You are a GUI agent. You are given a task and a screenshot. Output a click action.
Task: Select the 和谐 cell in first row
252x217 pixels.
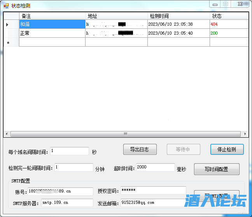coord(52,24)
